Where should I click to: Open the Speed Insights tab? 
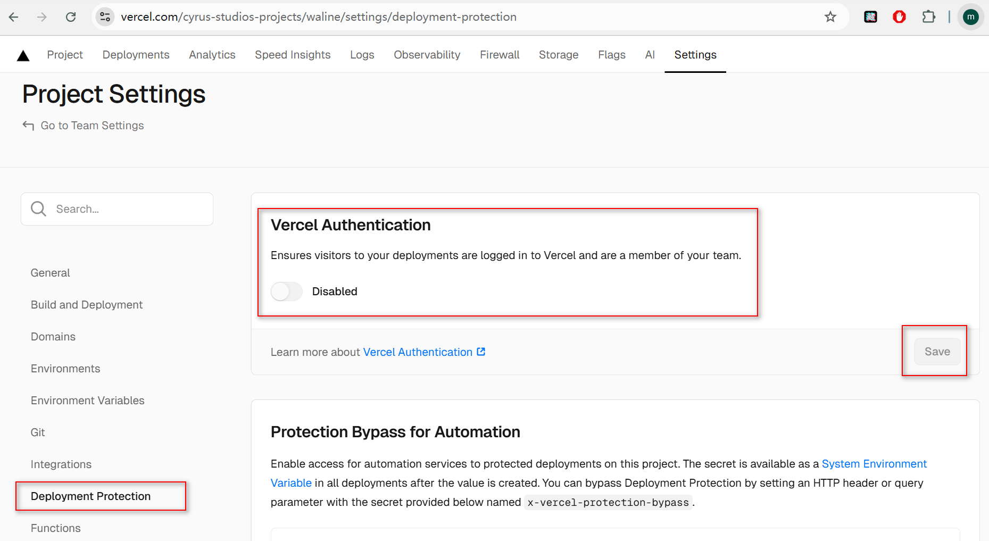point(293,55)
